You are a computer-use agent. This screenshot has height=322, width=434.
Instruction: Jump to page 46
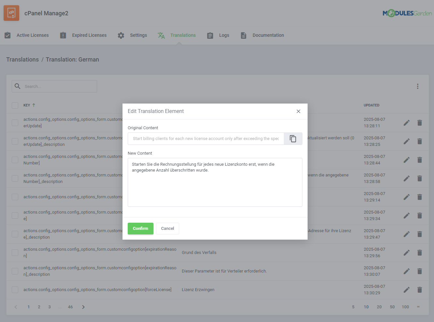(x=70, y=307)
